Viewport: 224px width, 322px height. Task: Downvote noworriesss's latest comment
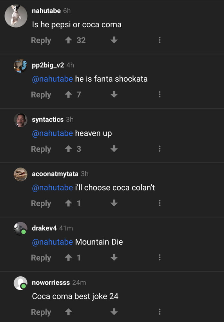[114, 312]
